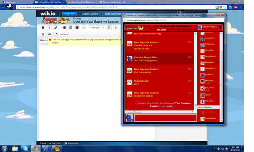Click the Start a wiki button
This screenshot has width=254, height=152.
click(x=69, y=14)
